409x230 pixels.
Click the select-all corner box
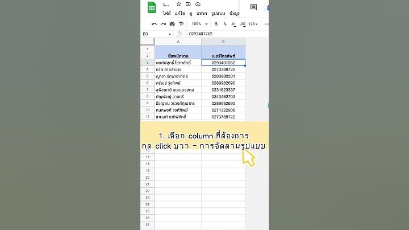coord(147,42)
